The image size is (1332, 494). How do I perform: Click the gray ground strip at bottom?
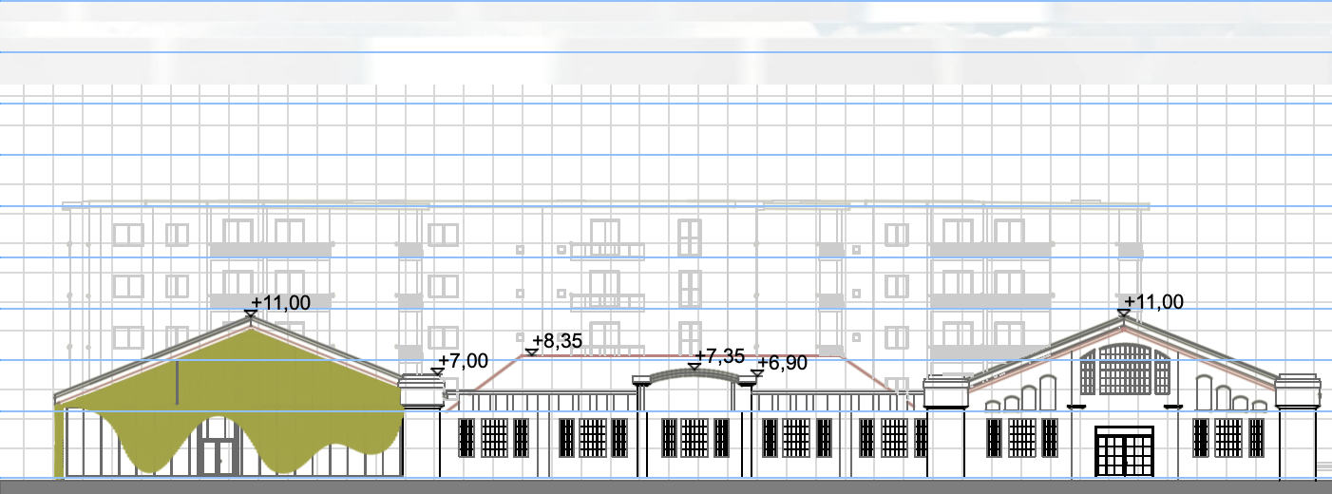[665, 486]
